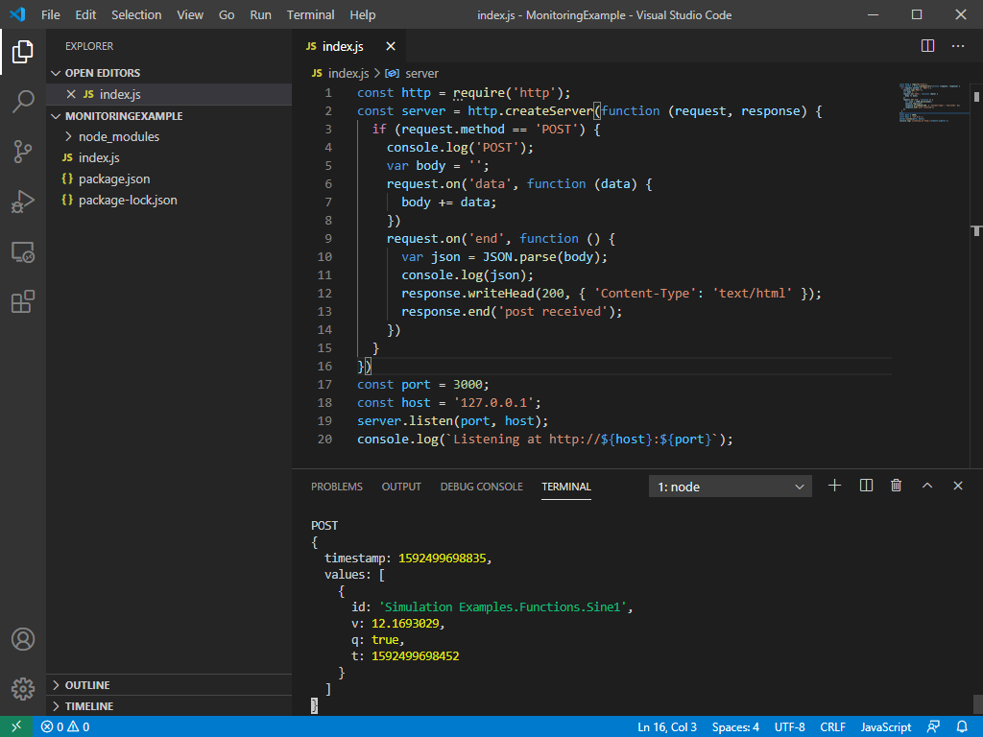This screenshot has width=983, height=737.
Task: Click the Manage gear icon
Action: point(23,688)
